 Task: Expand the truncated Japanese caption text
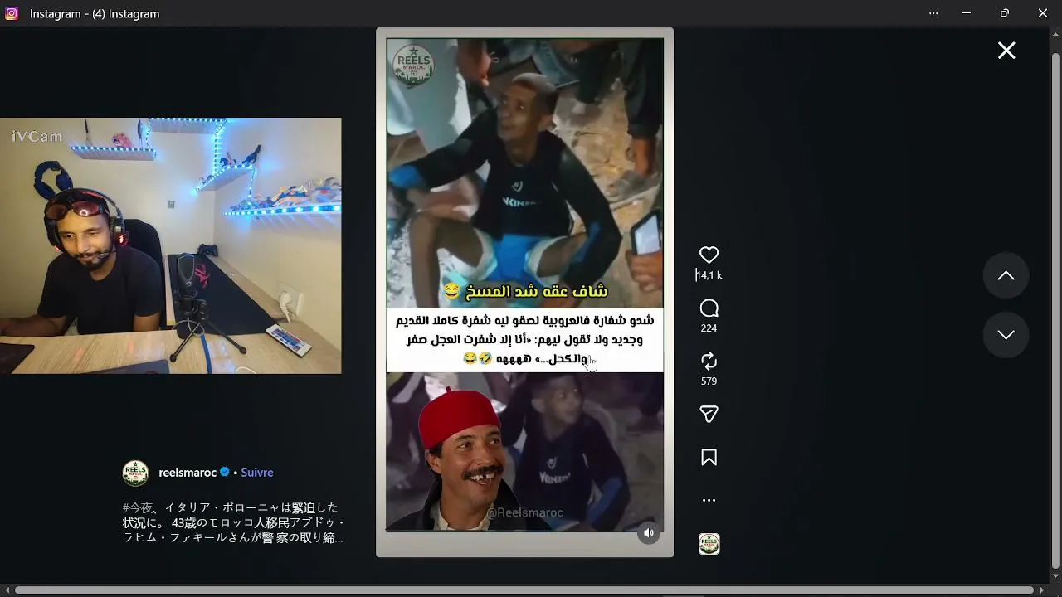coord(233,522)
